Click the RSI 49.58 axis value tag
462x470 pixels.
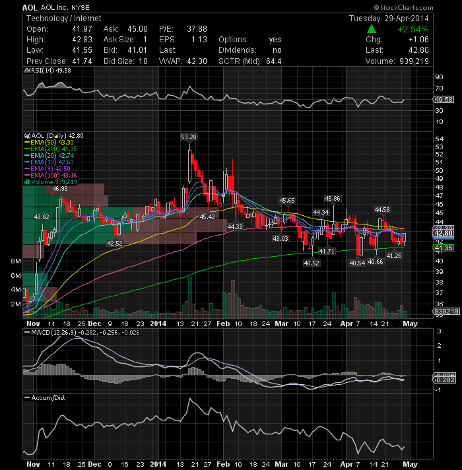click(x=444, y=99)
